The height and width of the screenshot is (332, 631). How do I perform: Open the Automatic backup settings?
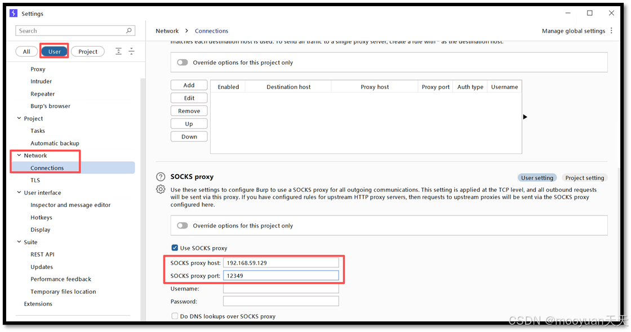[x=55, y=143]
